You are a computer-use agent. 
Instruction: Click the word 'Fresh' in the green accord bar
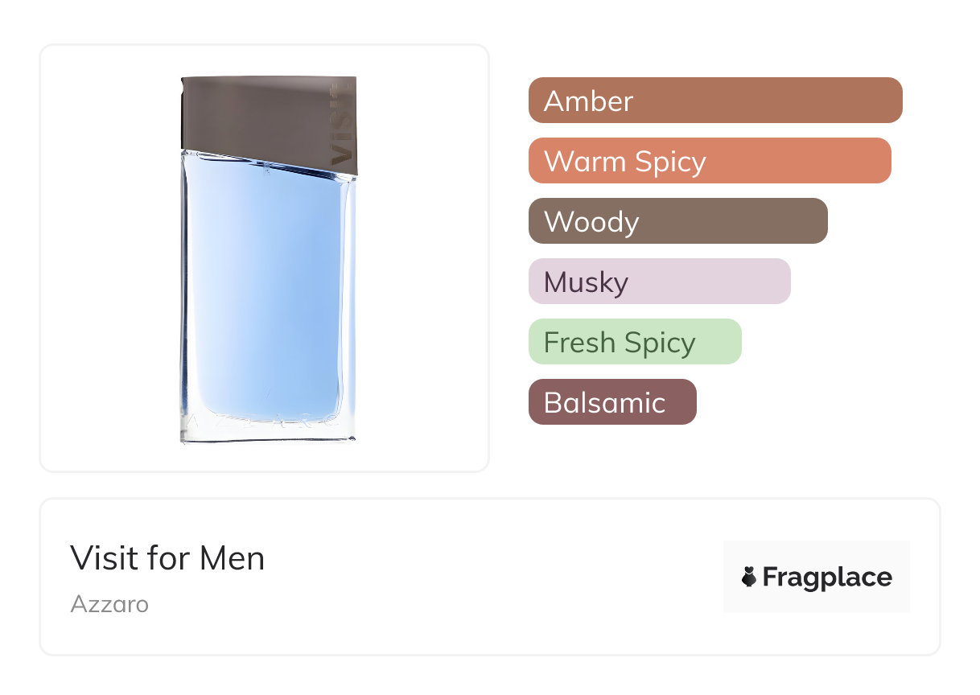[579, 343]
